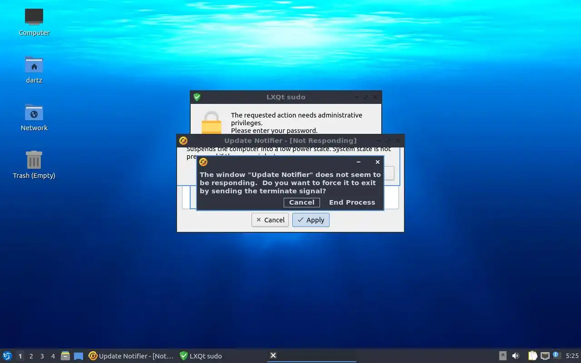Open the Lubuntu start menu
This screenshot has width=581, height=363.
7,356
